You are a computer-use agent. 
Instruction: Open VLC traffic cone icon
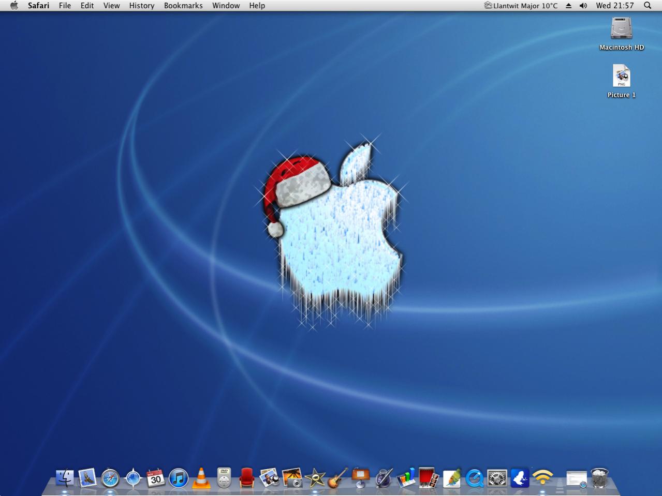pyautogui.click(x=201, y=478)
